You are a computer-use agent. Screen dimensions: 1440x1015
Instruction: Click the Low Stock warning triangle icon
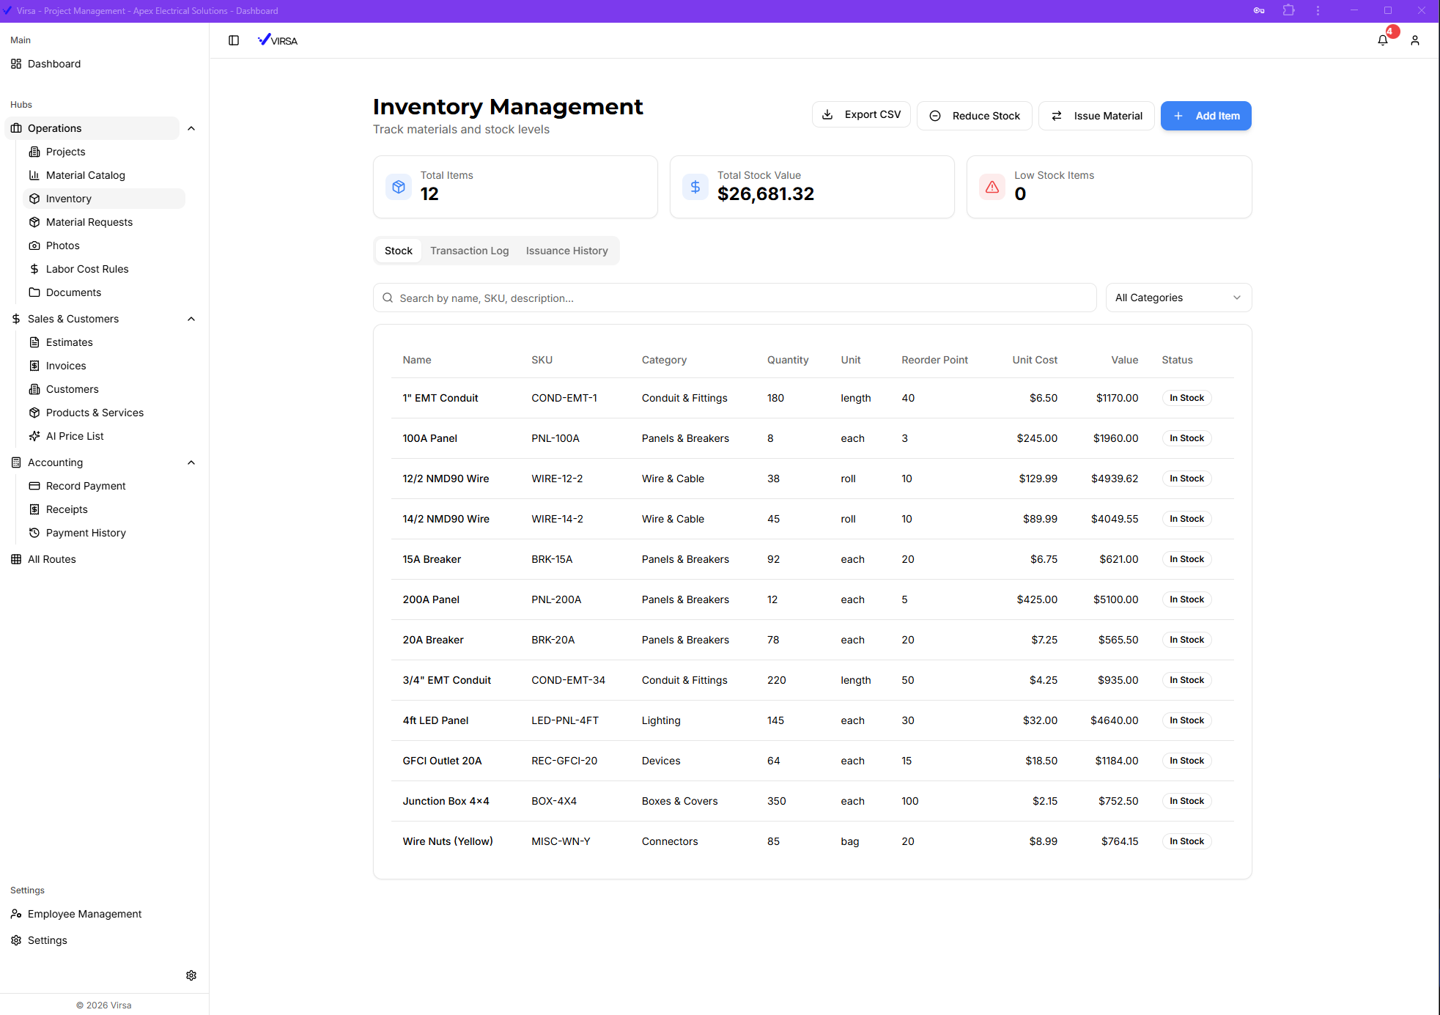[992, 187]
